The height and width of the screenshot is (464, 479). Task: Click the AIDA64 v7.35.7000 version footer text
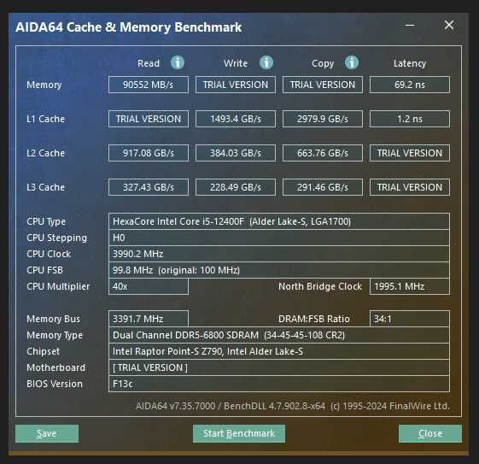293,406
